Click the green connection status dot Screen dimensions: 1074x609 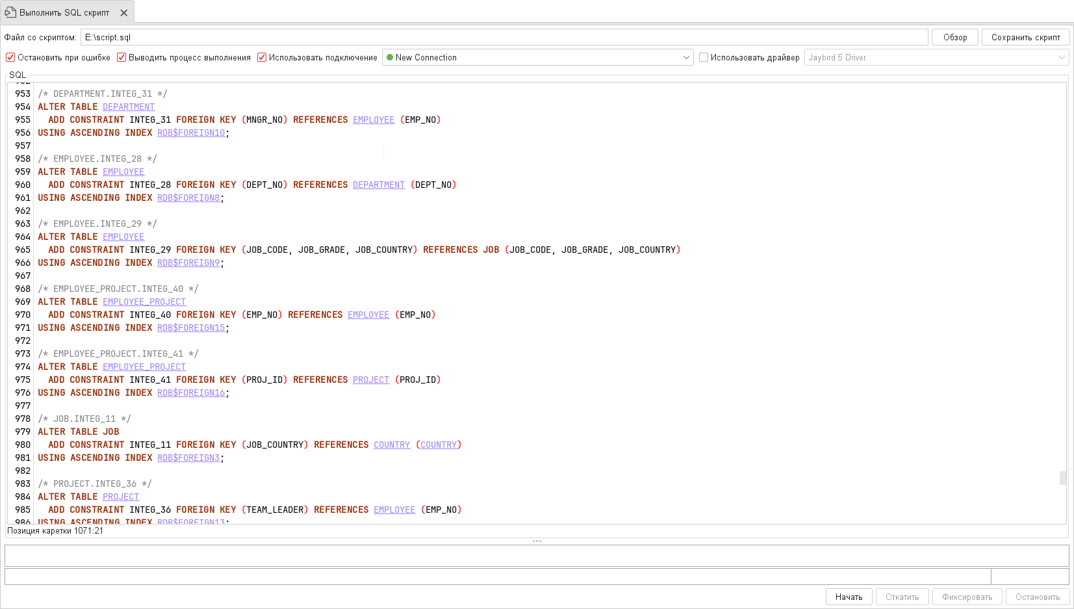click(x=389, y=57)
